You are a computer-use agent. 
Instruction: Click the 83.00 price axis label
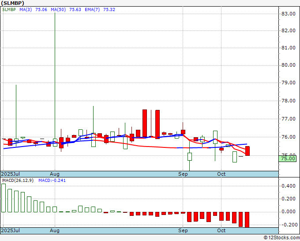(x=289, y=14)
